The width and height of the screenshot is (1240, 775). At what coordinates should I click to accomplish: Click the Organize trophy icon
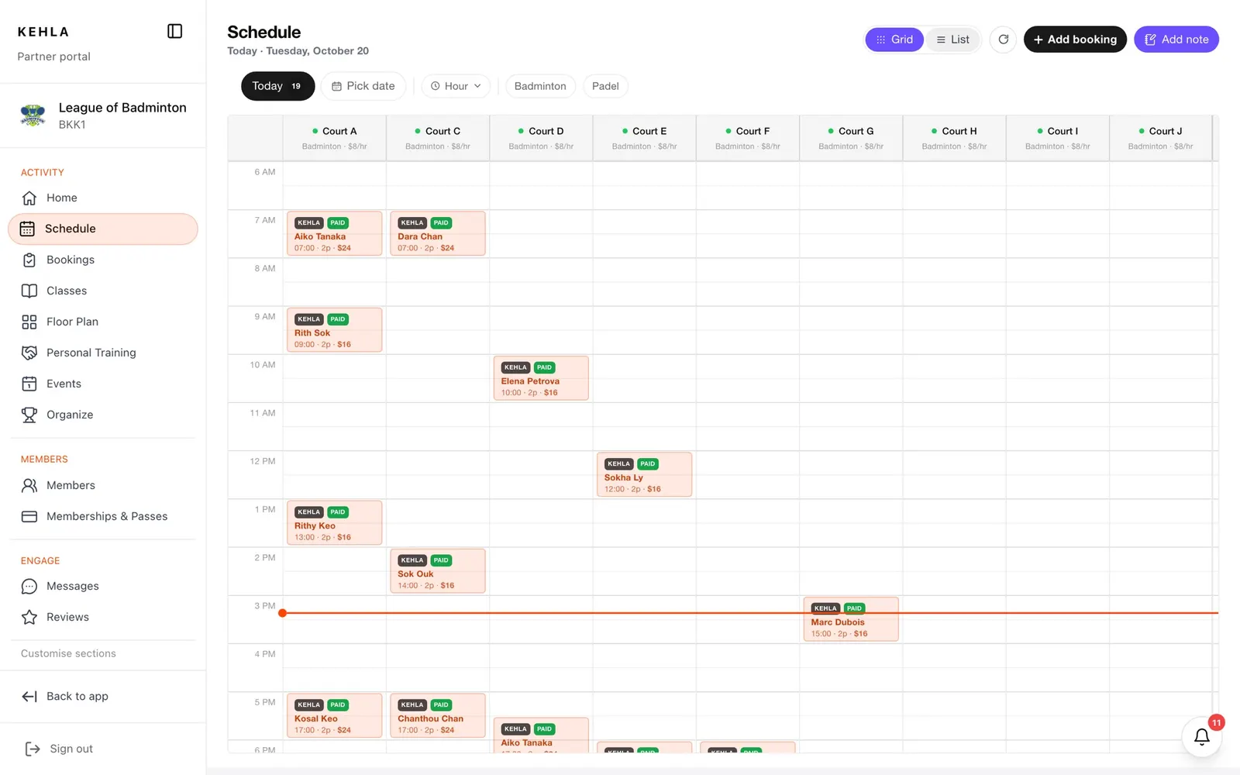pos(29,415)
